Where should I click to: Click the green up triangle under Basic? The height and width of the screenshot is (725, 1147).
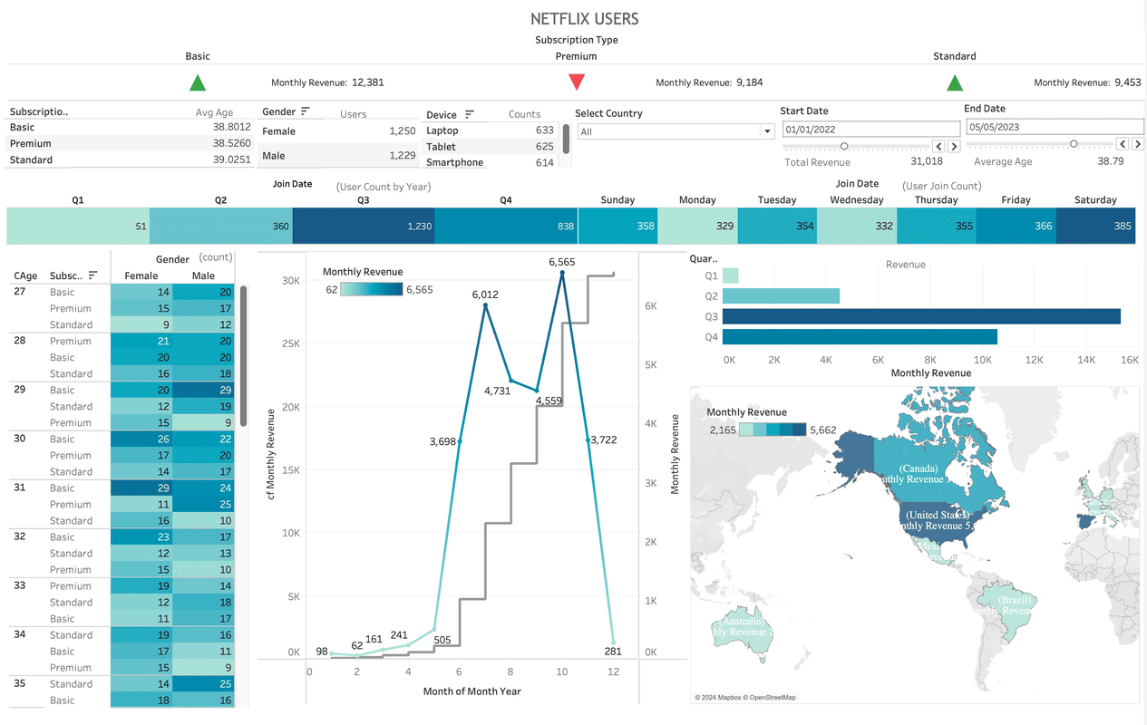[198, 83]
